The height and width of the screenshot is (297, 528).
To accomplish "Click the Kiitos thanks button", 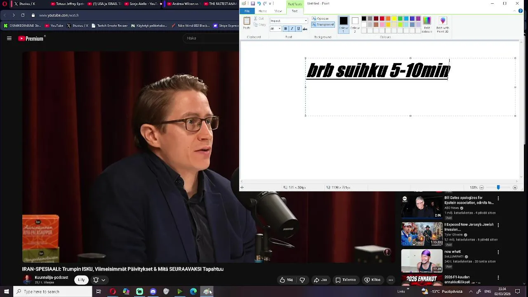I will click(x=372, y=280).
